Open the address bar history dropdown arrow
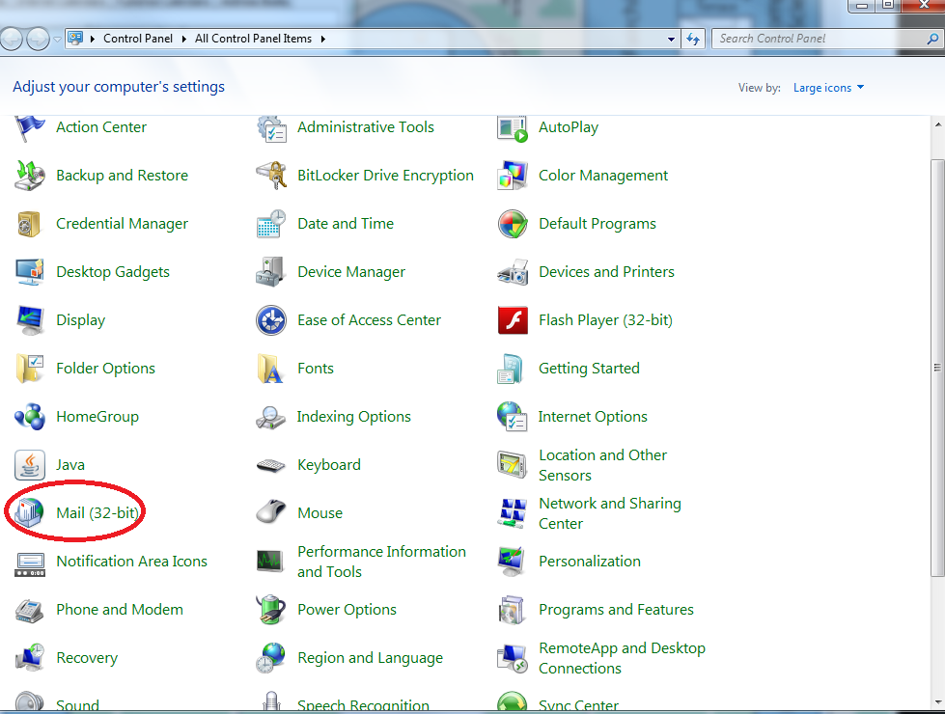Screen dimensions: 945x714 point(671,40)
